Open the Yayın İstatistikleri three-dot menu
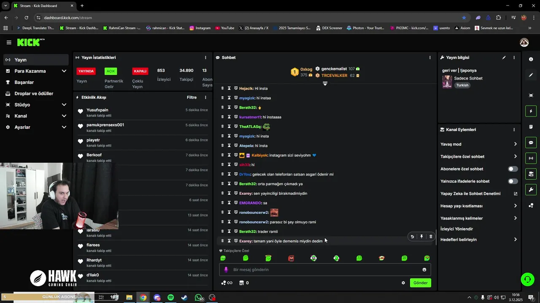 tap(205, 58)
